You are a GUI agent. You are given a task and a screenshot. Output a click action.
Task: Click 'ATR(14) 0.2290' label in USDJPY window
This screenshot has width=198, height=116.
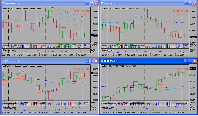(x=108, y=108)
